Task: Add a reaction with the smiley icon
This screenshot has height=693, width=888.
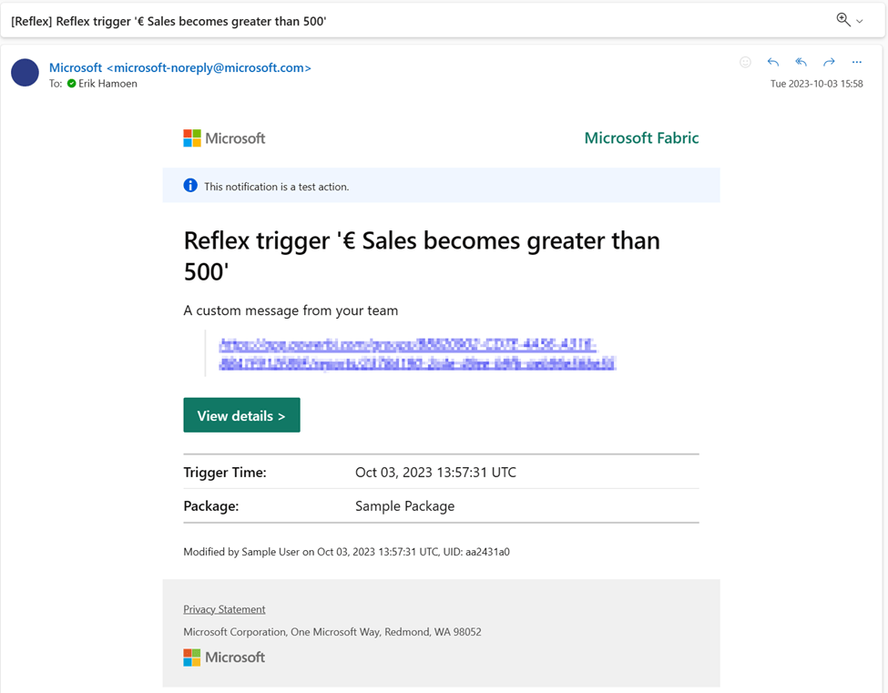Action: coord(745,63)
